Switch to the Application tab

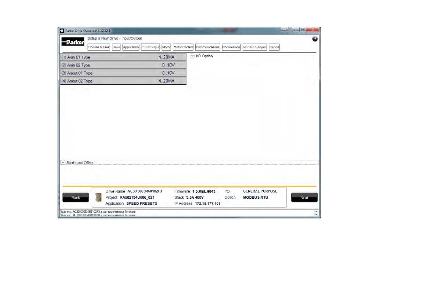pyautogui.click(x=131, y=47)
